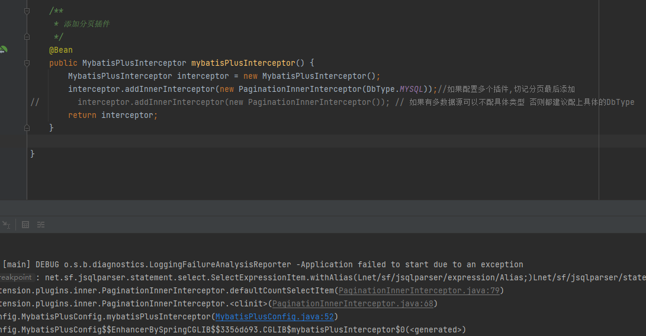Click the defaultCountSelectItem stack frame text
The width and height of the screenshot is (646, 336).
click(281, 290)
